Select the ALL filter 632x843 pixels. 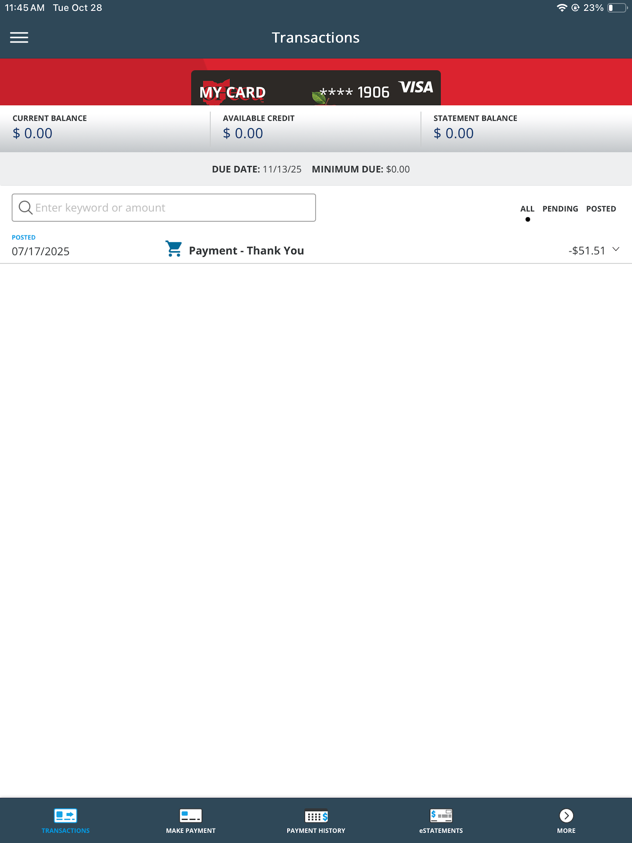click(527, 209)
